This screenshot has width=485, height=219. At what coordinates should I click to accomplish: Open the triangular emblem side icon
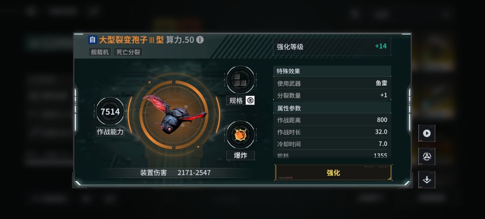click(427, 156)
